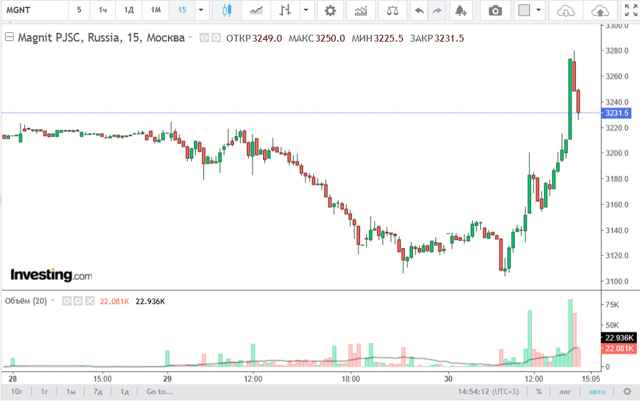This screenshot has height=401, width=640.
Task: Create an alert with the bell icon
Action: coord(460,11)
